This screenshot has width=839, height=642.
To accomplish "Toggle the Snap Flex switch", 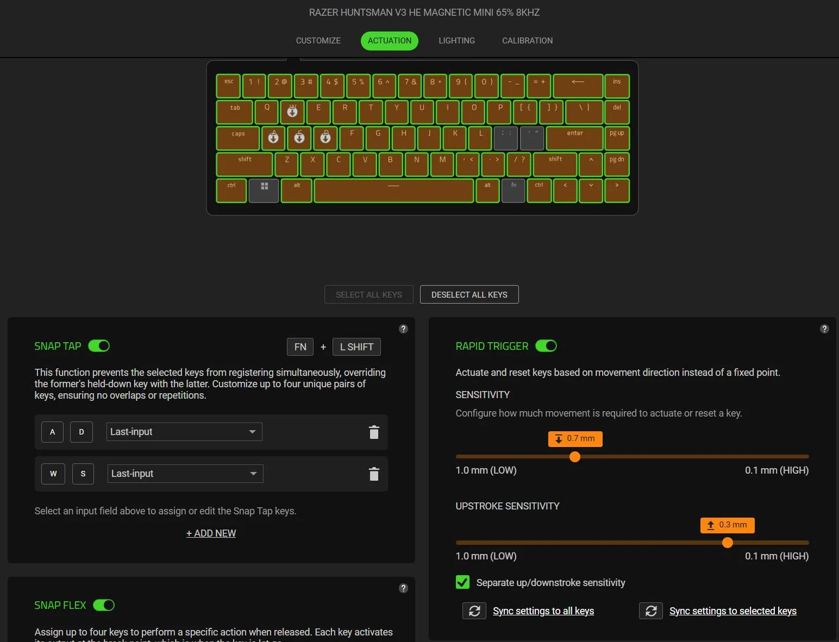I will tap(104, 605).
